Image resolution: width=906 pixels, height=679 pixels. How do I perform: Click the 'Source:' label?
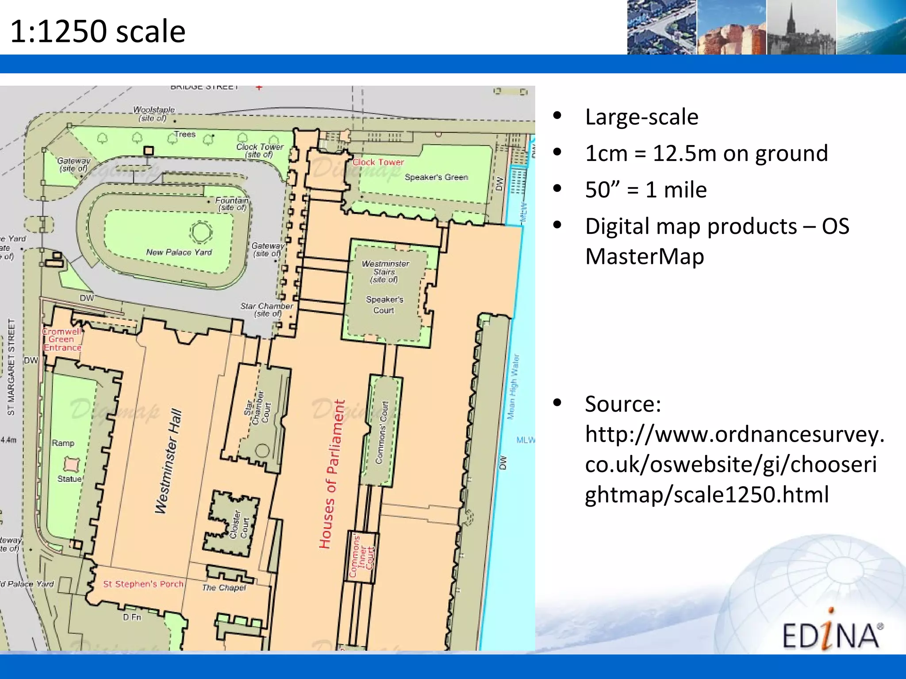pos(623,404)
